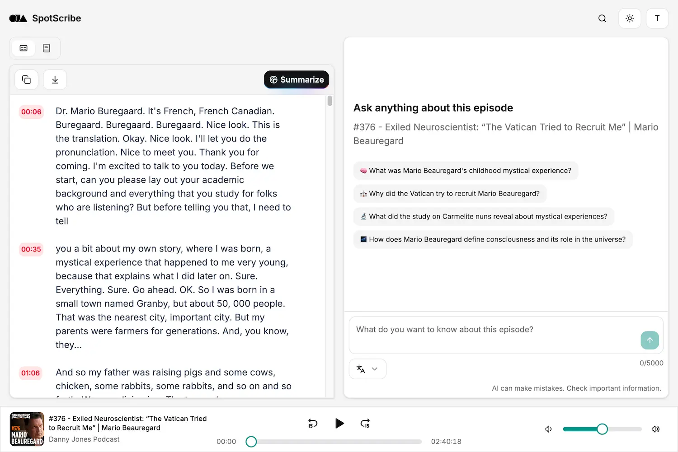The width and height of the screenshot is (678, 452).
Task: Mute the playback volume
Action: [x=548, y=429]
